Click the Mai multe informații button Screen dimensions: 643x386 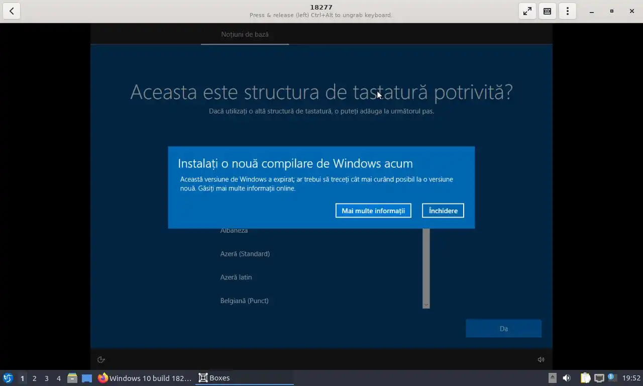(x=373, y=211)
